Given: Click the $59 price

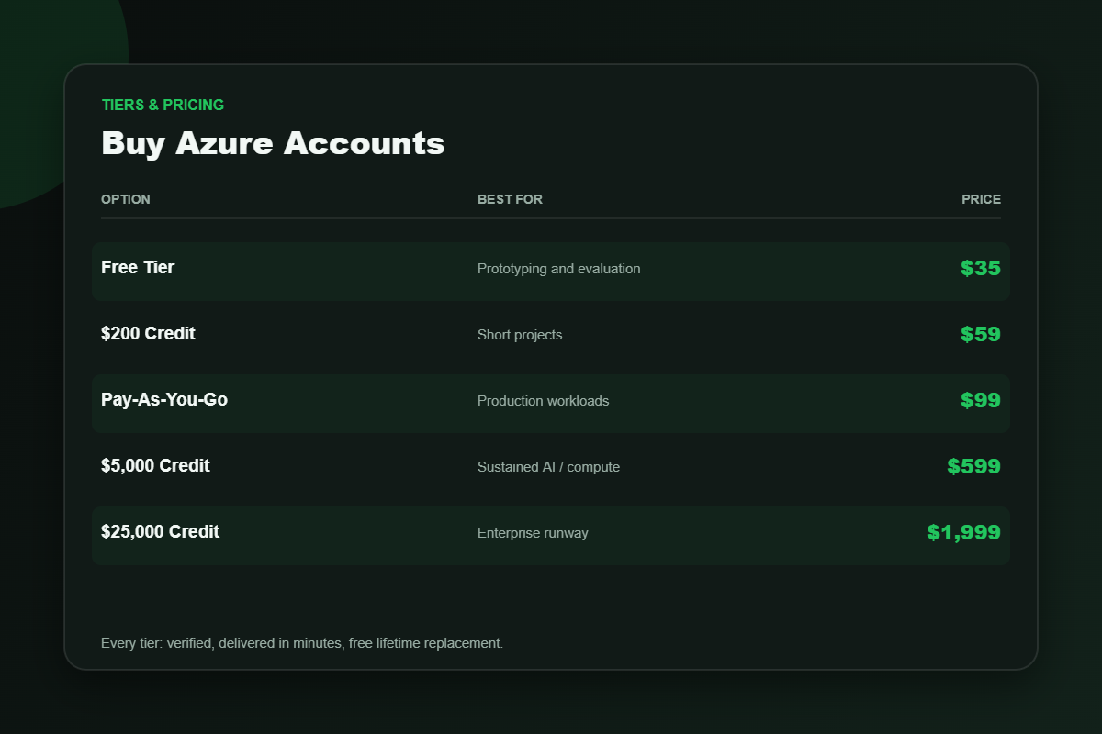Looking at the screenshot, I should click(x=981, y=334).
